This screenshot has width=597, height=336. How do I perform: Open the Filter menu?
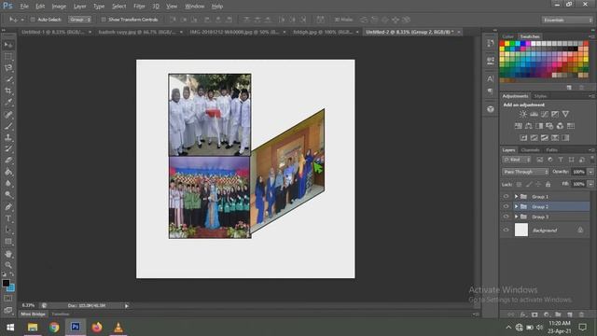tap(139, 7)
